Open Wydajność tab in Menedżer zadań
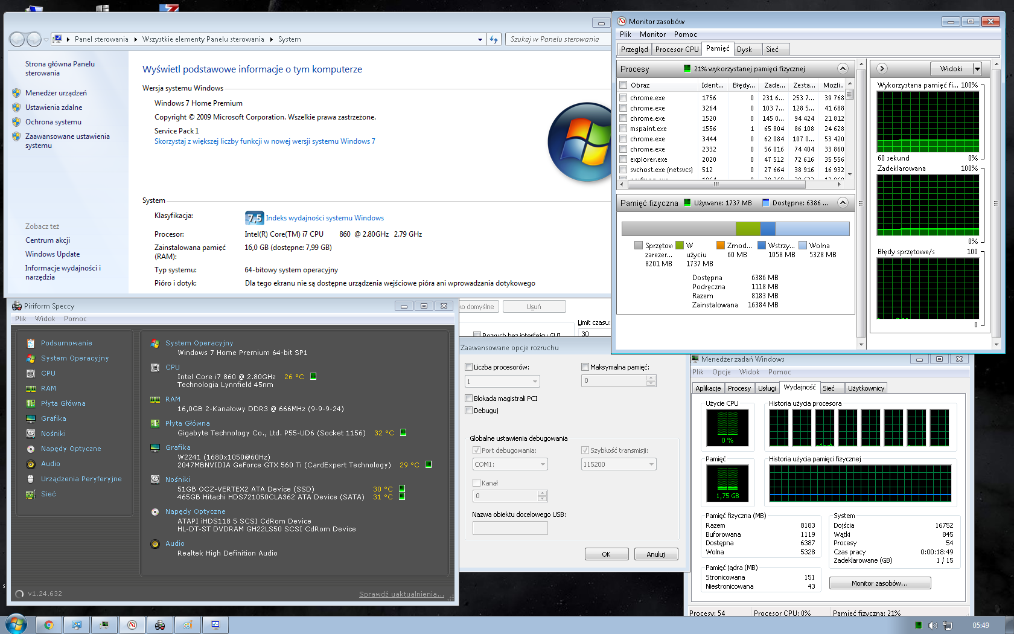This screenshot has width=1014, height=634. (x=800, y=387)
